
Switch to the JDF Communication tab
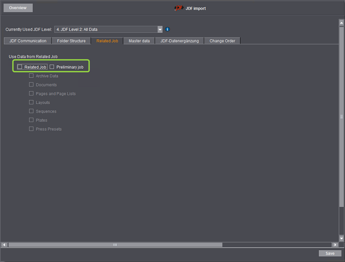tap(28, 41)
